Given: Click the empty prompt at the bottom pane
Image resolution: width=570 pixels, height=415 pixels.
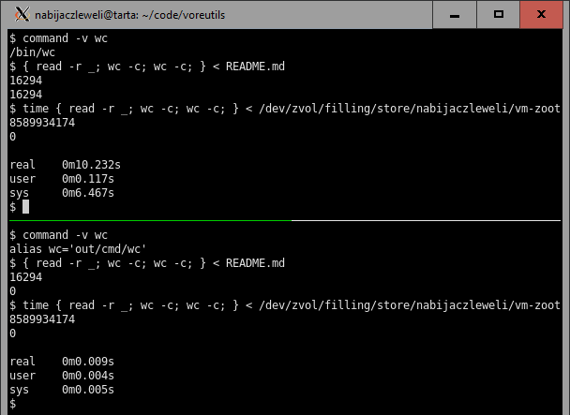Looking at the screenshot, I should pos(13,403).
